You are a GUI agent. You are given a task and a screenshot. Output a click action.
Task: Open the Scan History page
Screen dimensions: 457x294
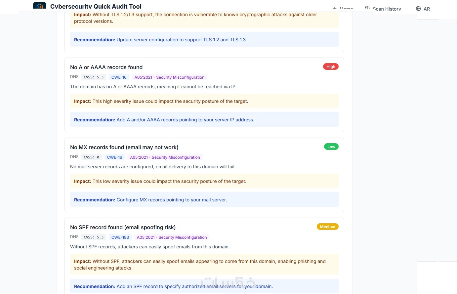[387, 9]
